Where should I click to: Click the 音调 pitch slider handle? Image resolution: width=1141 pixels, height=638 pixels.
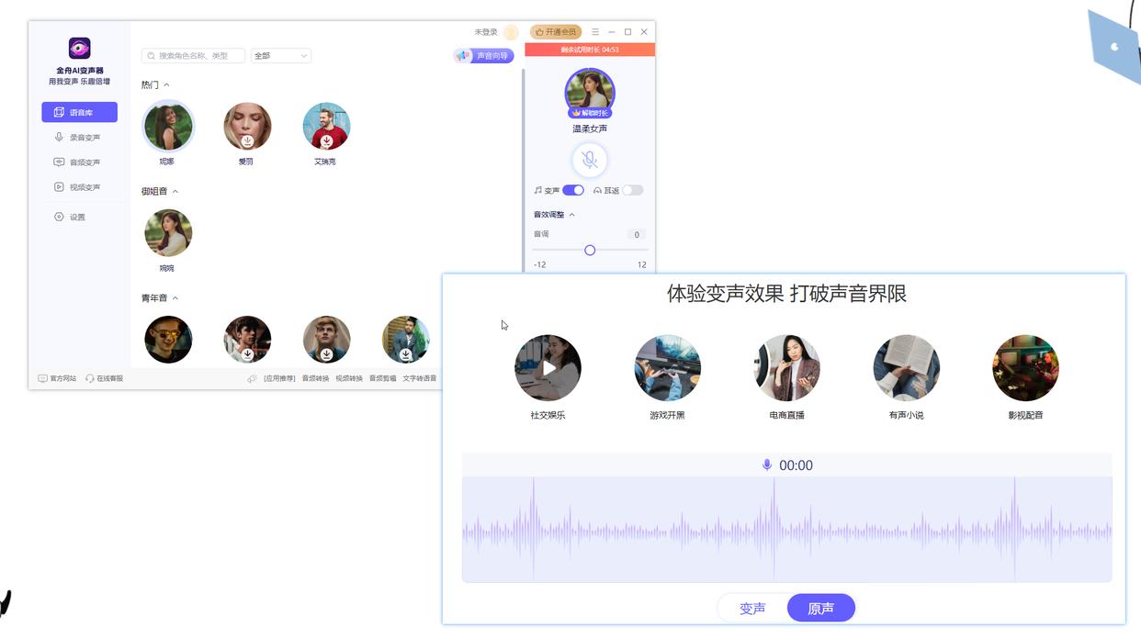pos(590,251)
